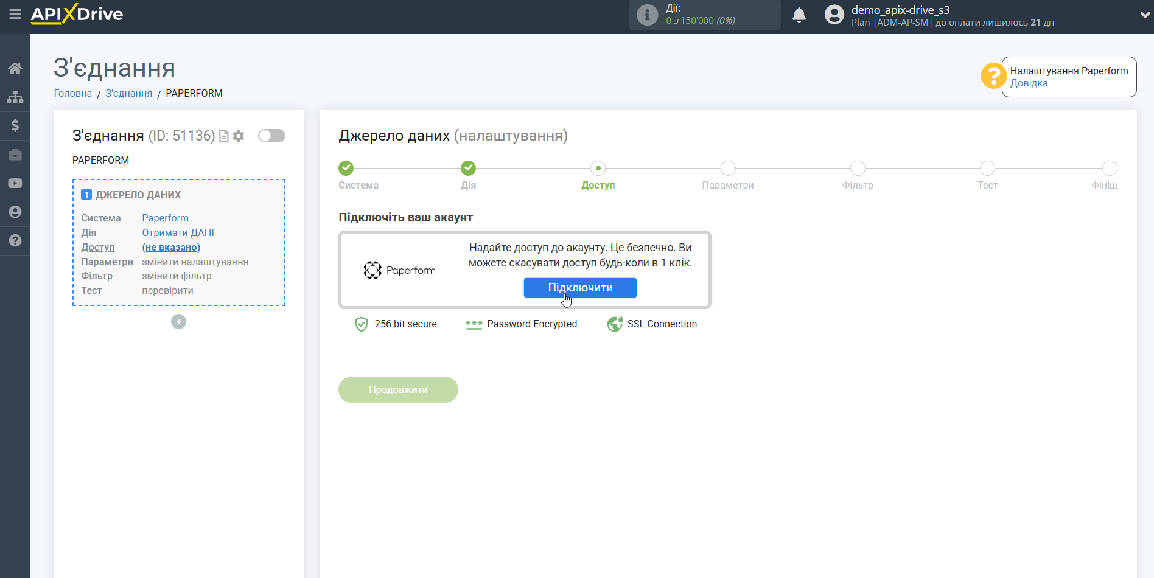Click змінити фільтр text
The image size is (1154, 578).
[x=177, y=276]
